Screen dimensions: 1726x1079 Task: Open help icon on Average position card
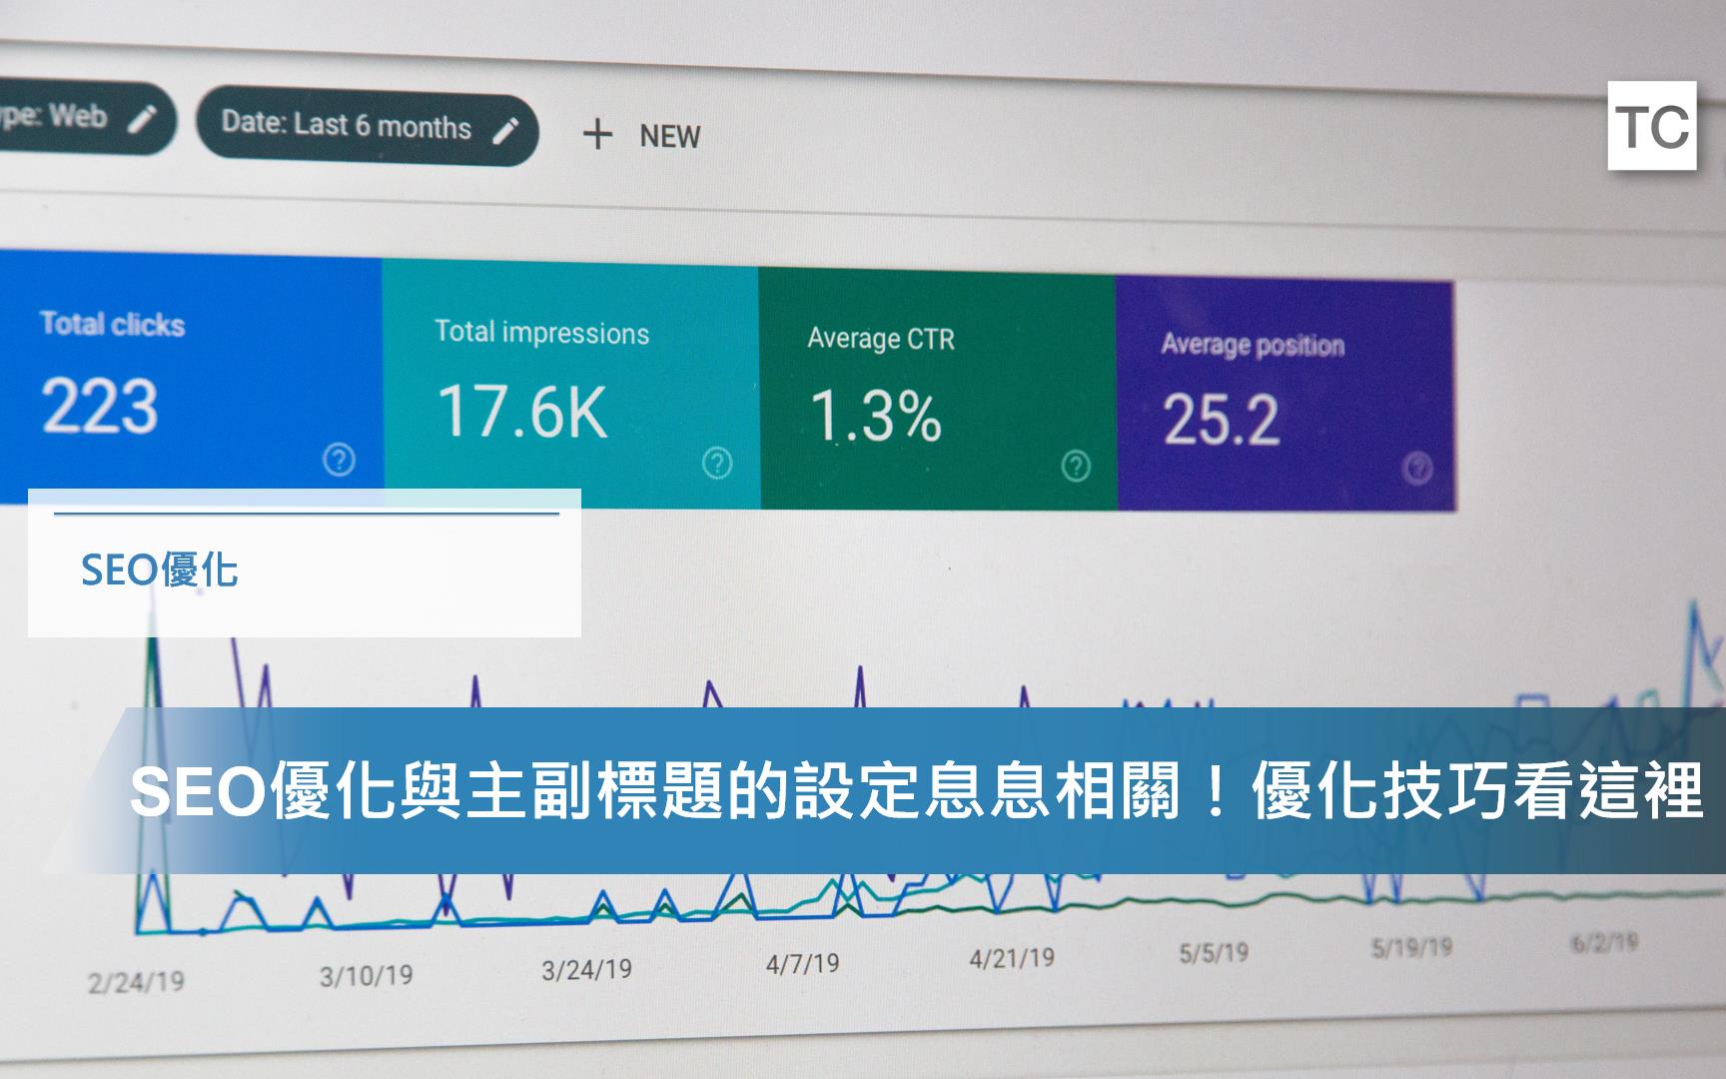point(1417,468)
